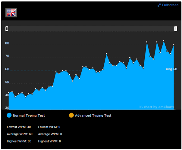Click the fullscreen expand arrows icon
Image resolution: width=182 pixels, height=150 pixels.
click(x=159, y=5)
